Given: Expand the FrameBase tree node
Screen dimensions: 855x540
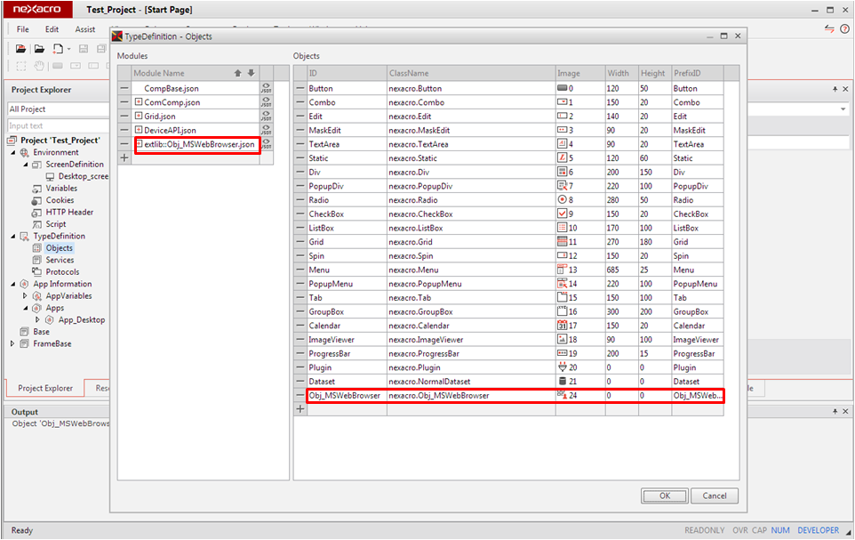Looking at the screenshot, I should (x=13, y=343).
